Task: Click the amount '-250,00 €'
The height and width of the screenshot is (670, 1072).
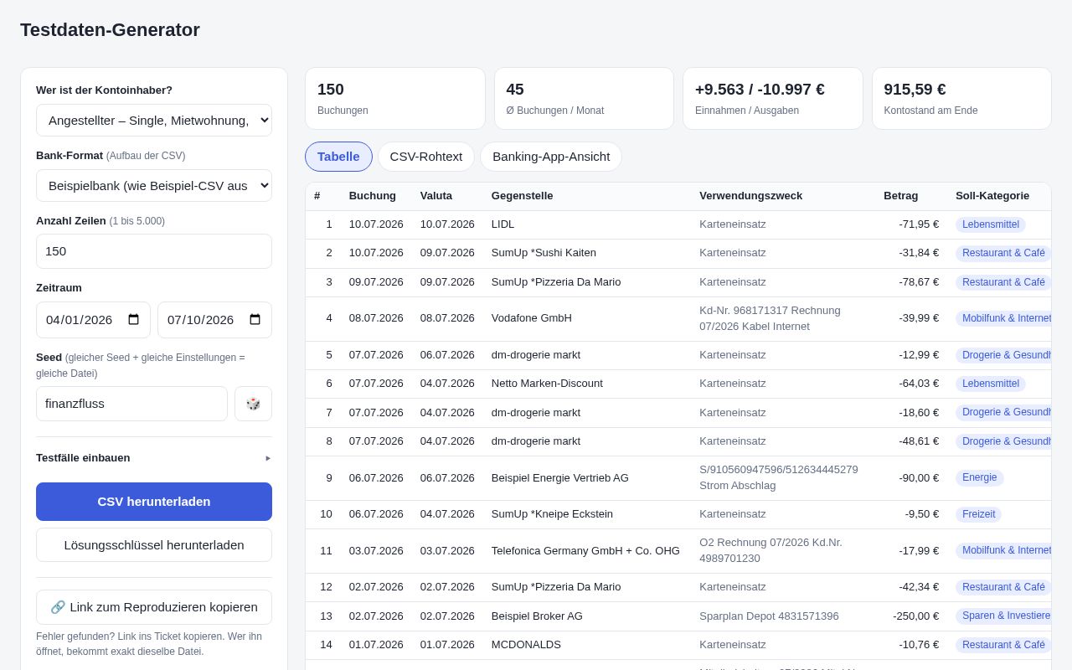Action: coord(916,616)
